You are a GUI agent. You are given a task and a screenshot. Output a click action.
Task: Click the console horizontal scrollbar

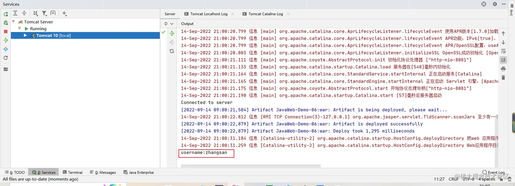click(251, 166)
